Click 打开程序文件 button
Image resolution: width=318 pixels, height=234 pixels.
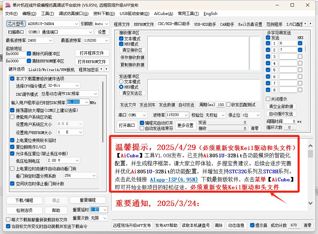click(x=92, y=53)
